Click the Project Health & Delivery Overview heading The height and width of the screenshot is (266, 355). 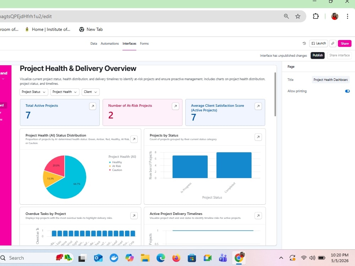[x=78, y=68]
